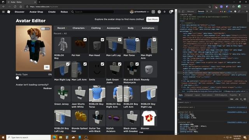The height and width of the screenshot is (140, 249).
Task: Click the Roblox search input field
Action: (94, 12)
